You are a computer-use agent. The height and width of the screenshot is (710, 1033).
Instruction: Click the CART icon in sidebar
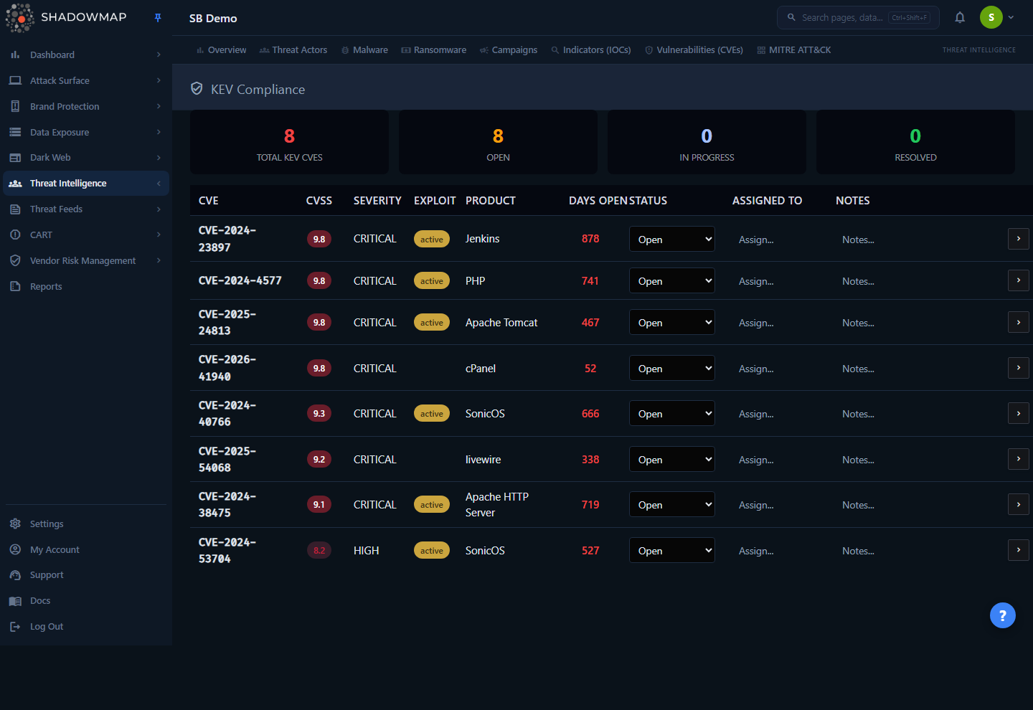click(x=15, y=235)
